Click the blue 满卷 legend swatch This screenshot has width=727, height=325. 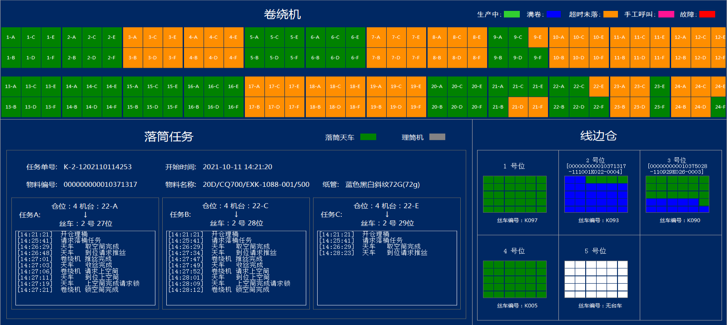(x=554, y=14)
